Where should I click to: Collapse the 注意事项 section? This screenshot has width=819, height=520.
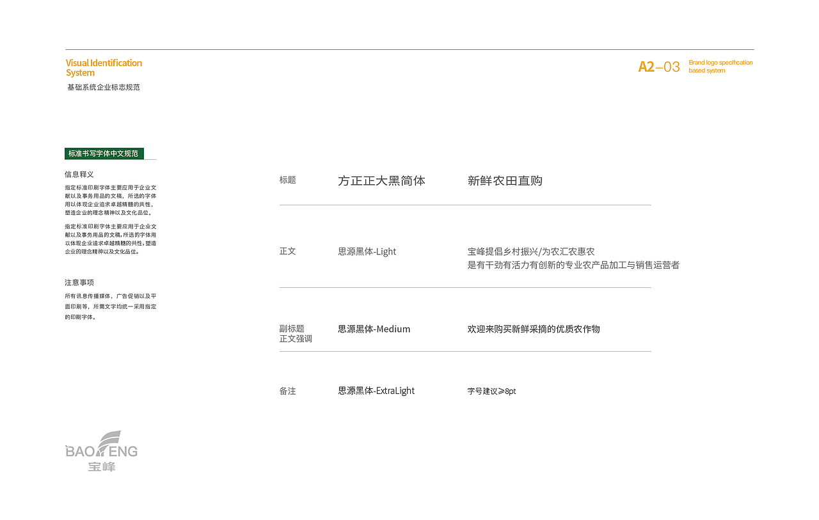79,281
